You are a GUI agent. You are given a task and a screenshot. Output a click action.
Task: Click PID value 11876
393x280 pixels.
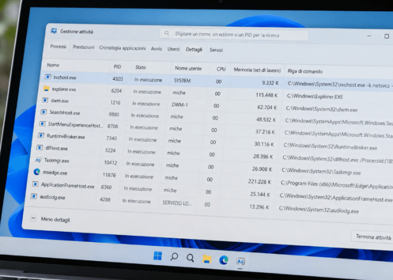coord(110,175)
